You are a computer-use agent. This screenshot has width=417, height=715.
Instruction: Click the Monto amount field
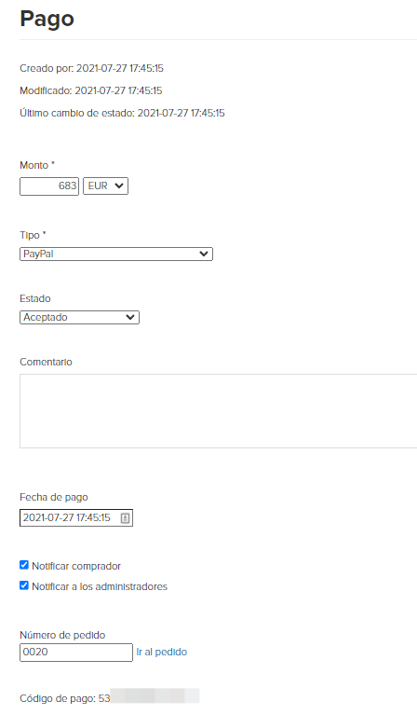click(49, 186)
